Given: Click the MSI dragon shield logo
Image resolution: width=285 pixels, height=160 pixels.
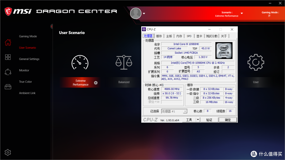Looking at the screenshot, I should coord(8,11).
